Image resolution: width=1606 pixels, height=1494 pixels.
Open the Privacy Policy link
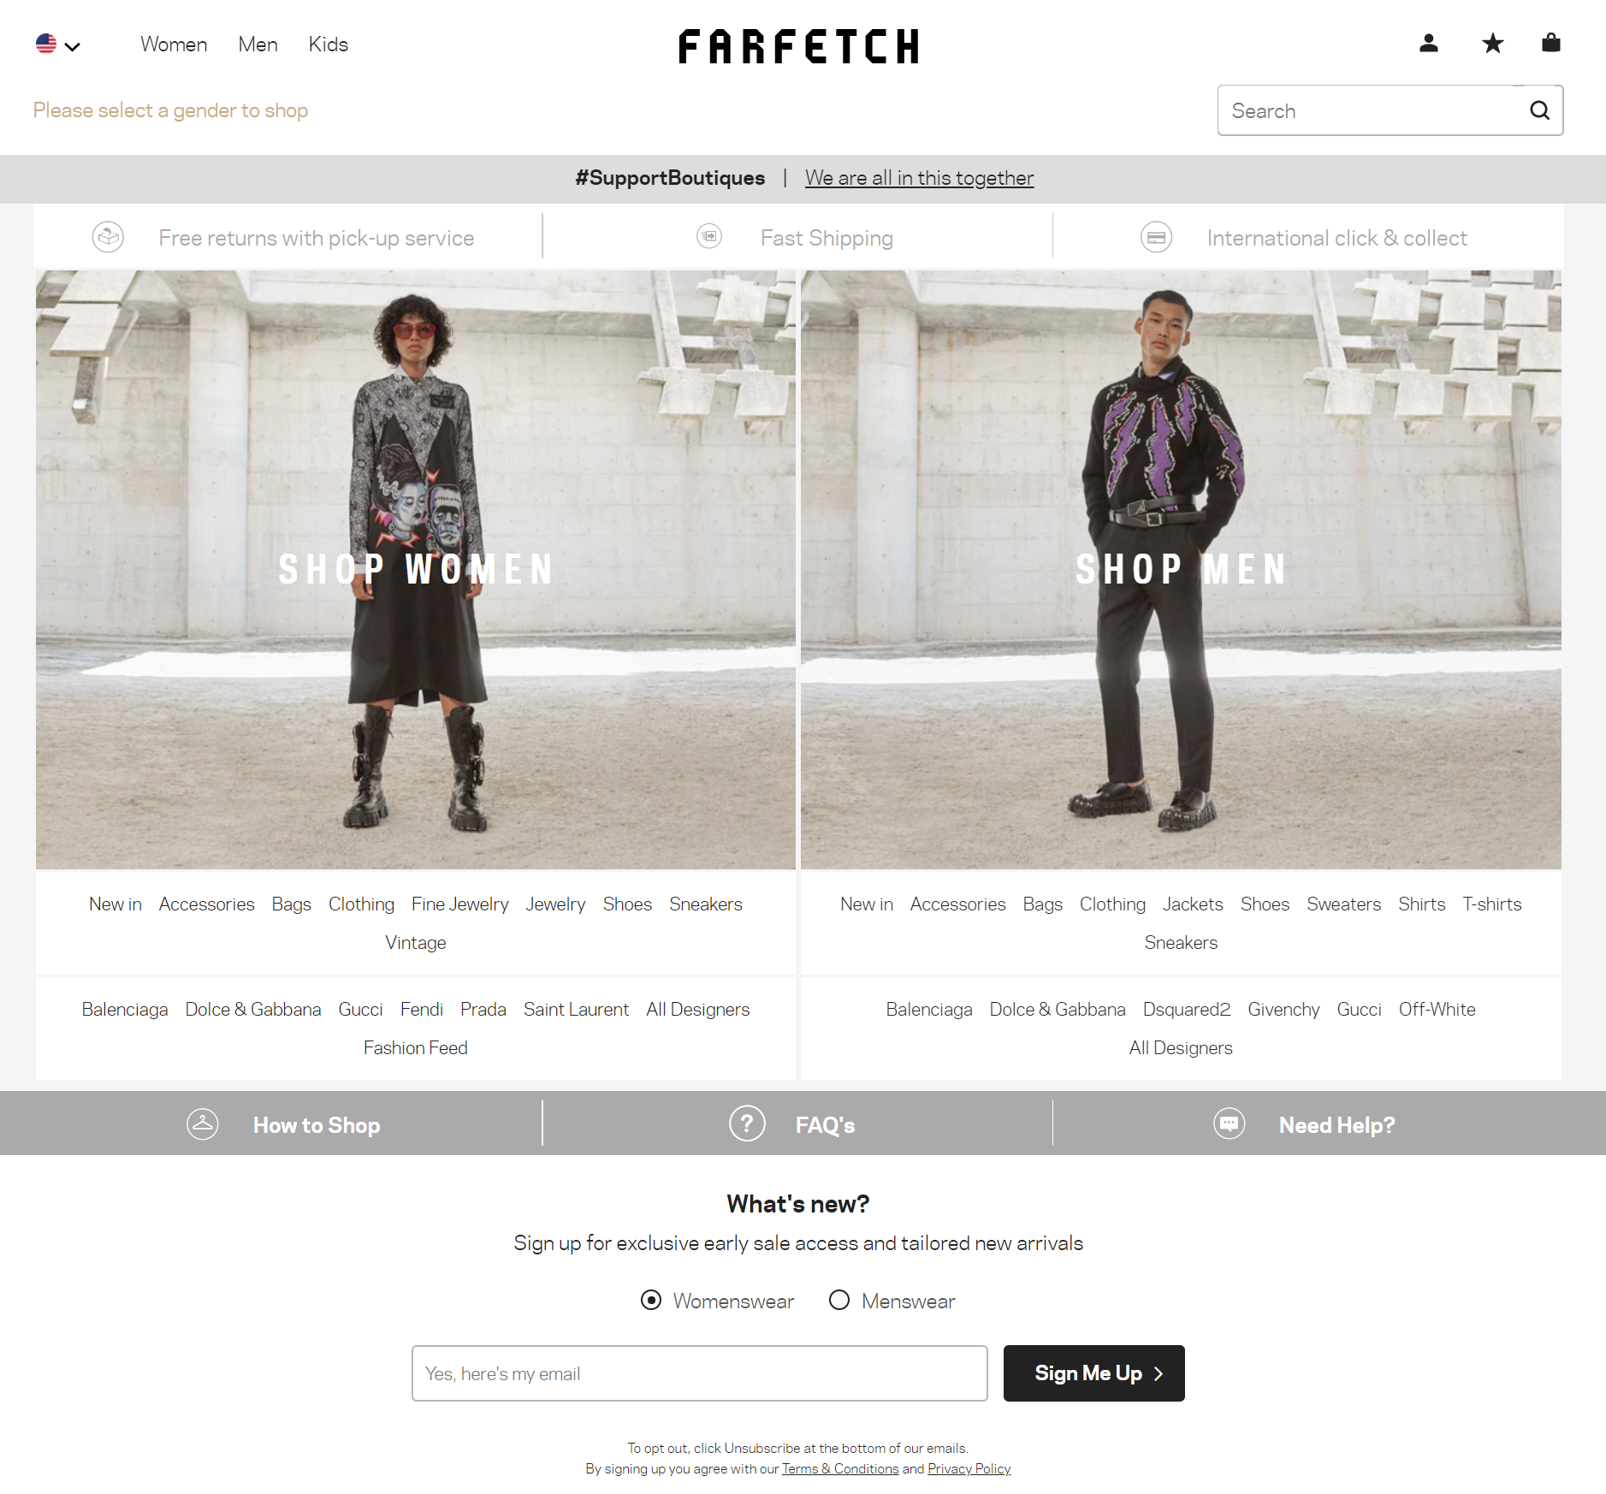pyautogui.click(x=969, y=1469)
